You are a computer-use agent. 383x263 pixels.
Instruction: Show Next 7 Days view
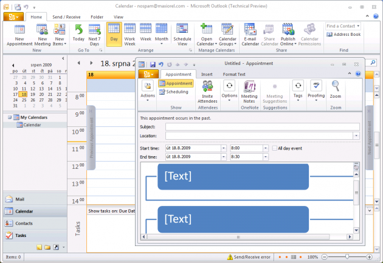[94, 35]
